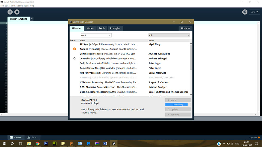Open the Updates tab in Contribution Manager
The width and height of the screenshot is (262, 147).
186,28
